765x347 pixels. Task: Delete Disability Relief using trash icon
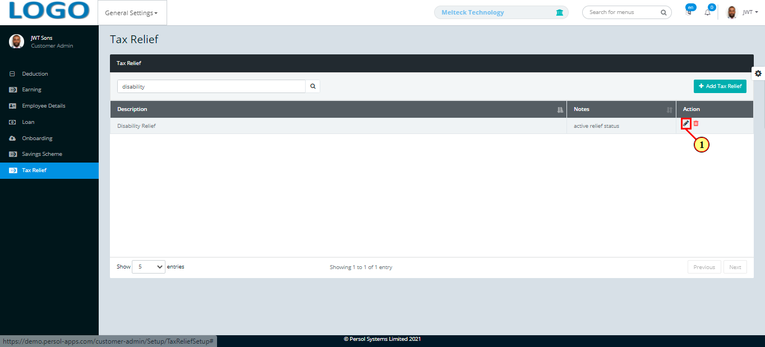(696, 123)
